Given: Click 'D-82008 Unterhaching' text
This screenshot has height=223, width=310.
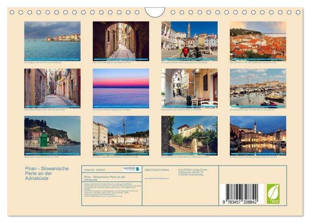Looking at the screenshot, I should point(191,175).
